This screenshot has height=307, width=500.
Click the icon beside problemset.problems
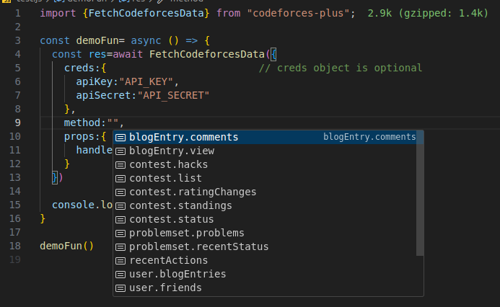120,233
